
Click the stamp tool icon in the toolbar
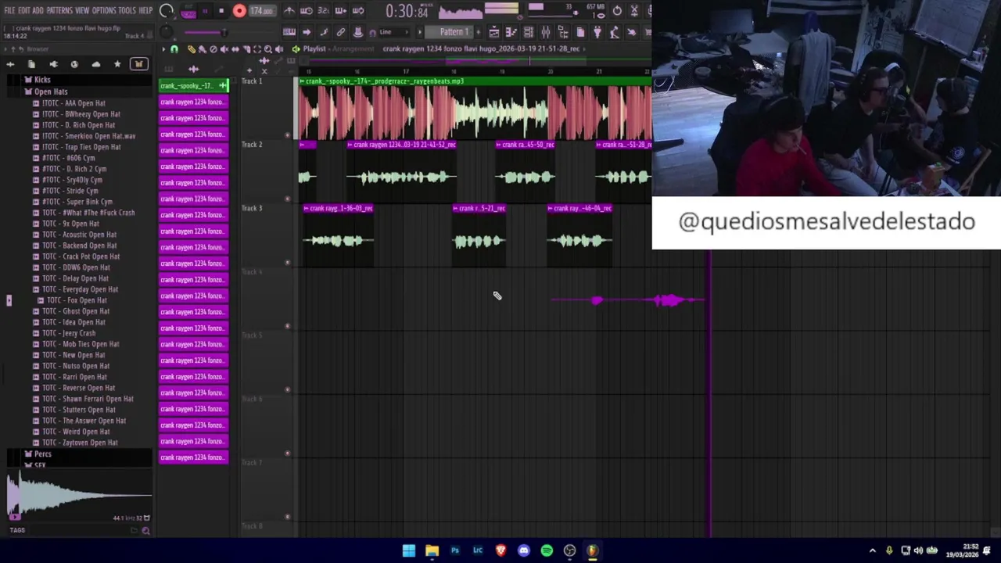[x=358, y=32]
